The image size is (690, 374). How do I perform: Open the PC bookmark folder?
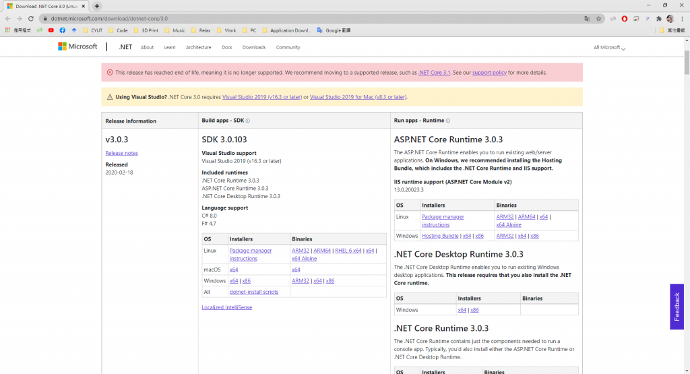coord(249,30)
